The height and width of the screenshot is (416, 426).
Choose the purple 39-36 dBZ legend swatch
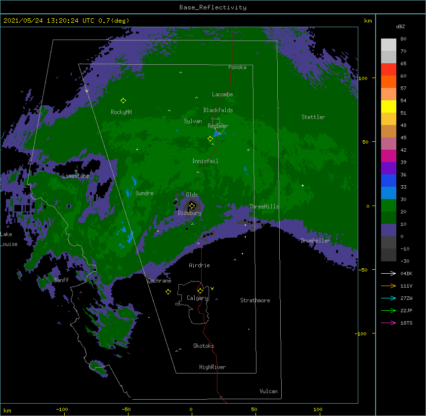[388, 168]
